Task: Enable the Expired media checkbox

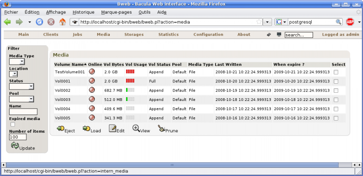Action: (13, 125)
